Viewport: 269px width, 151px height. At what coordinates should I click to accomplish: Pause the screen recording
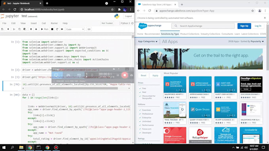tap(118, 75)
